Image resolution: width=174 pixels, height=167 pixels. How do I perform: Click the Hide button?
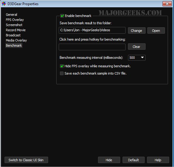[x=109, y=160]
